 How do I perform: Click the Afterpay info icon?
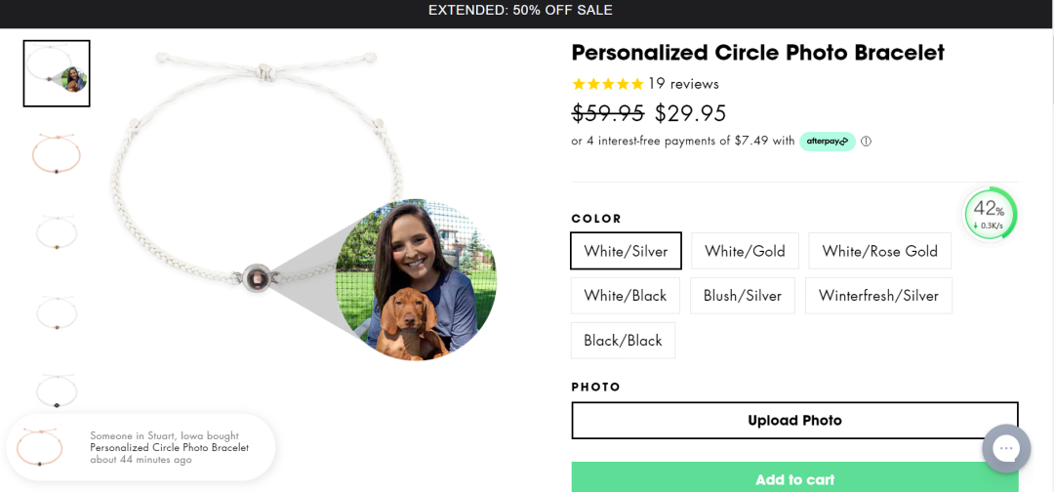tap(866, 142)
